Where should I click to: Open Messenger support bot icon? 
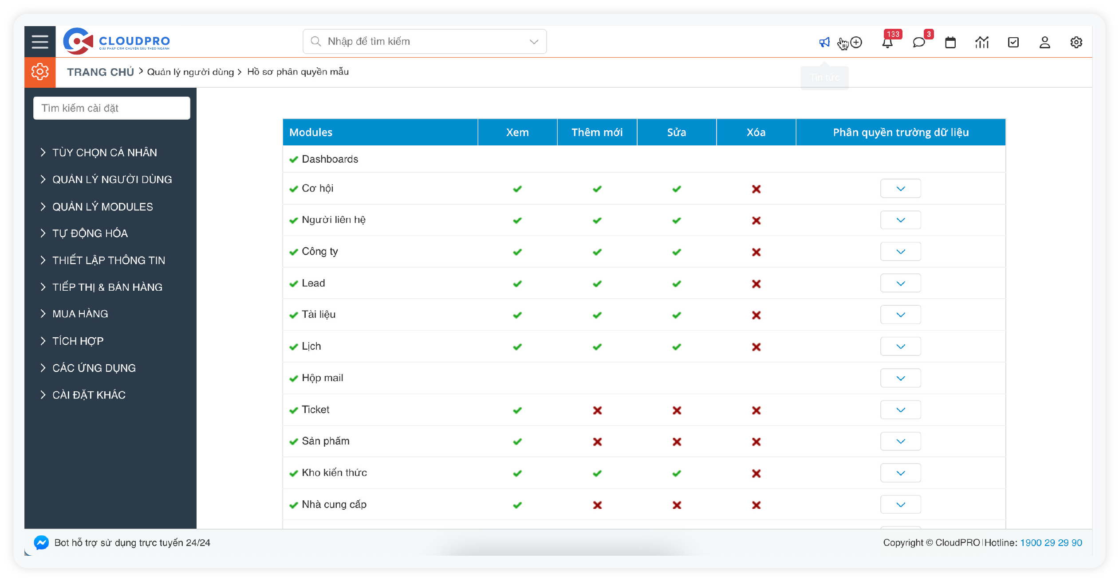(x=41, y=542)
